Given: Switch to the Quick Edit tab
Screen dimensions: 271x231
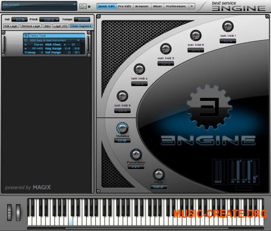Looking at the screenshot, I should coord(107,6).
